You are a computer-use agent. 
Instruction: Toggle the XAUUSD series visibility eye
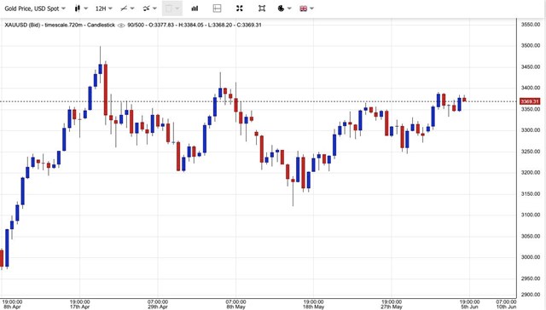coord(121,25)
